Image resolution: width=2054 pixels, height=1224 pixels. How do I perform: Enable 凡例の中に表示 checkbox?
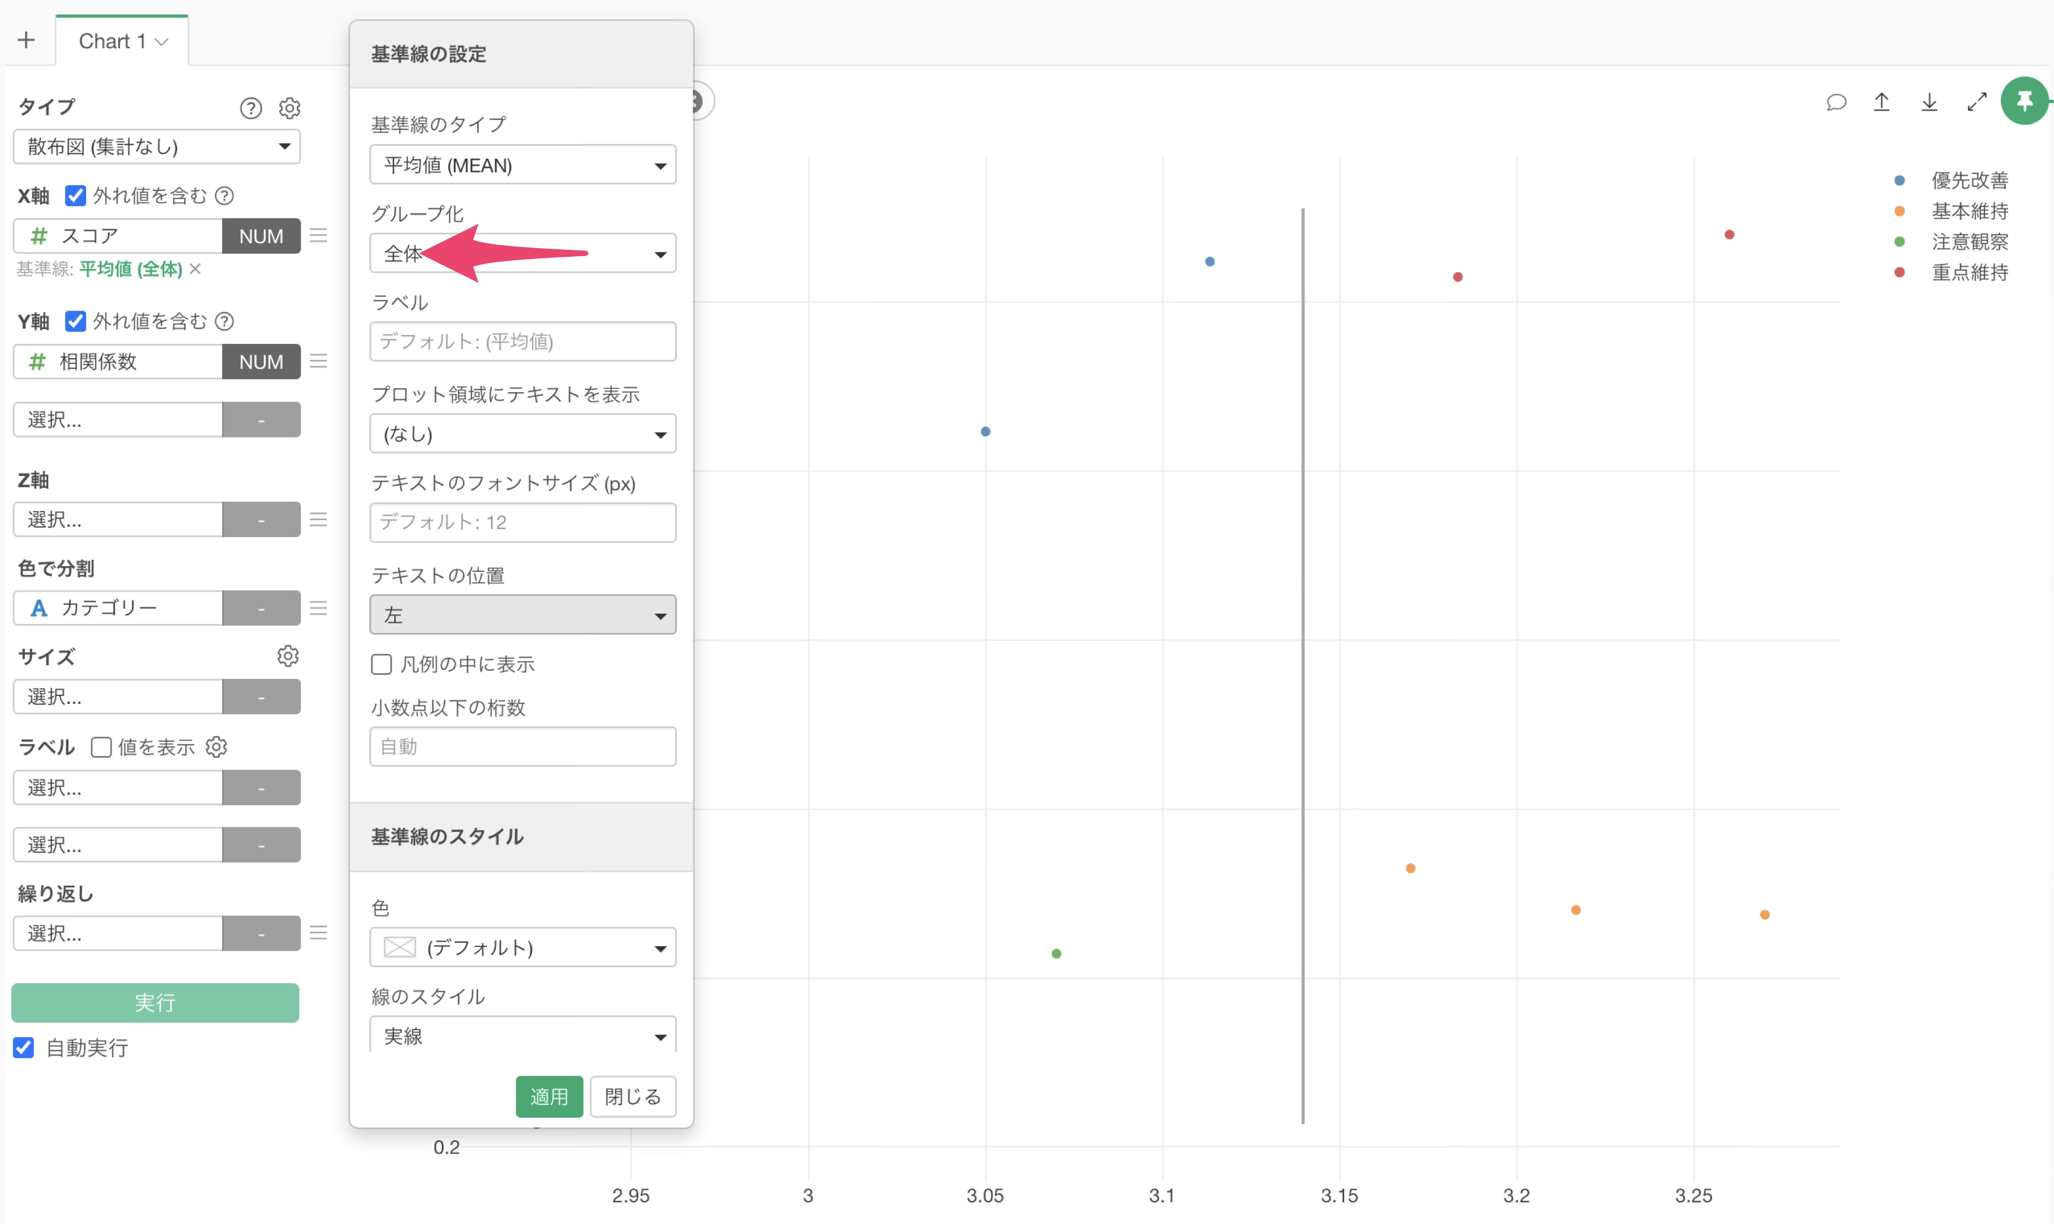[382, 664]
